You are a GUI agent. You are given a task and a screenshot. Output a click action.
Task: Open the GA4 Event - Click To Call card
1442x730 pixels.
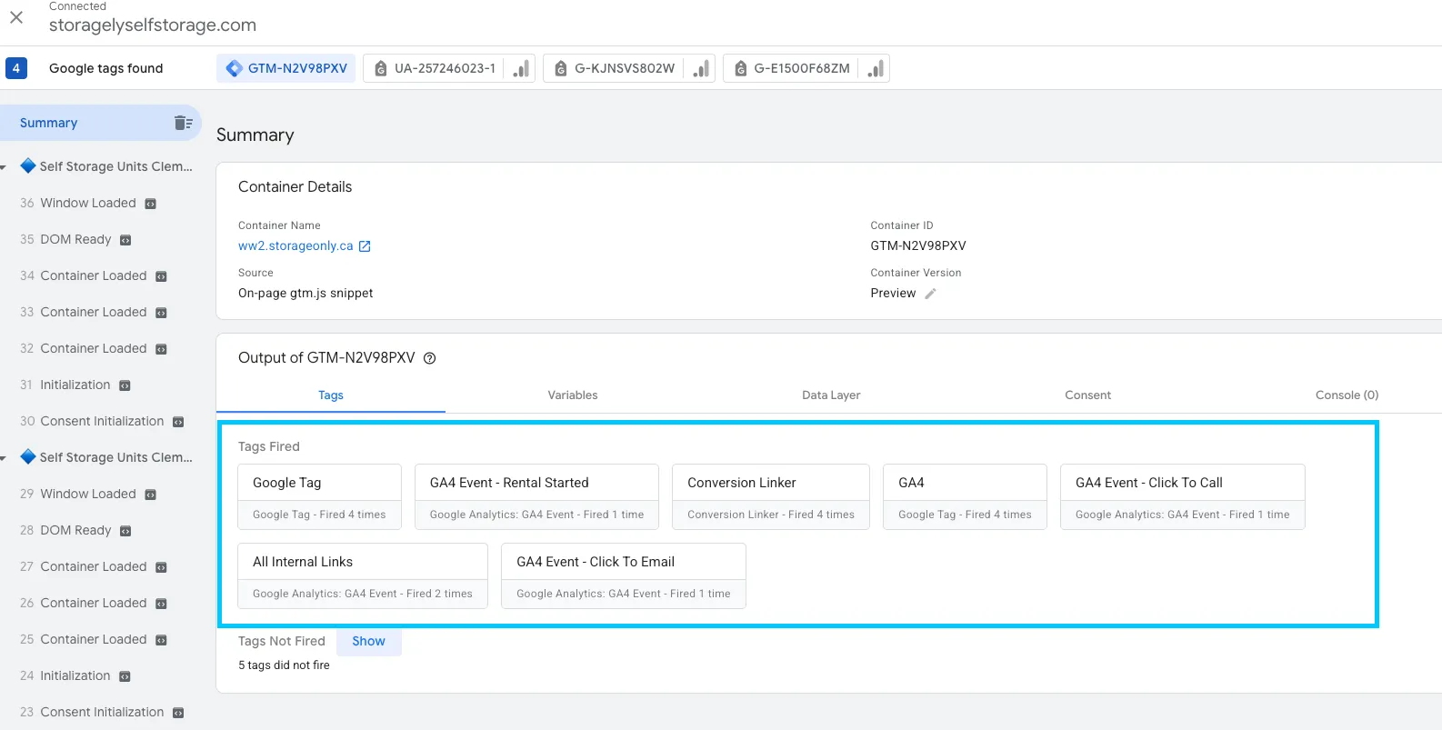click(x=1182, y=497)
